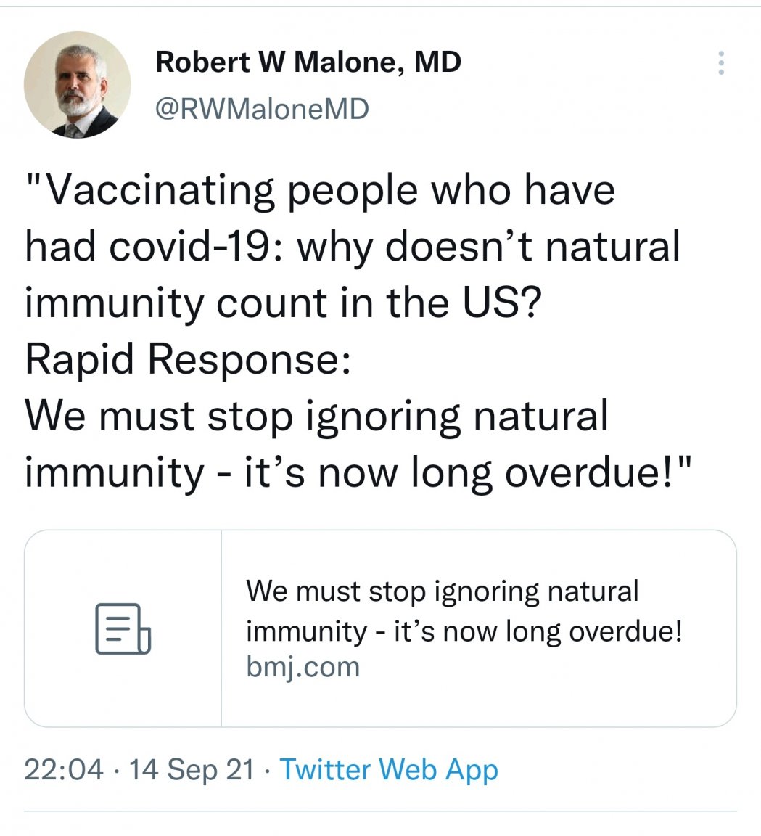Click the "Vaccinating people who have" tweet line
This screenshot has width=761, height=836.
tap(320, 191)
